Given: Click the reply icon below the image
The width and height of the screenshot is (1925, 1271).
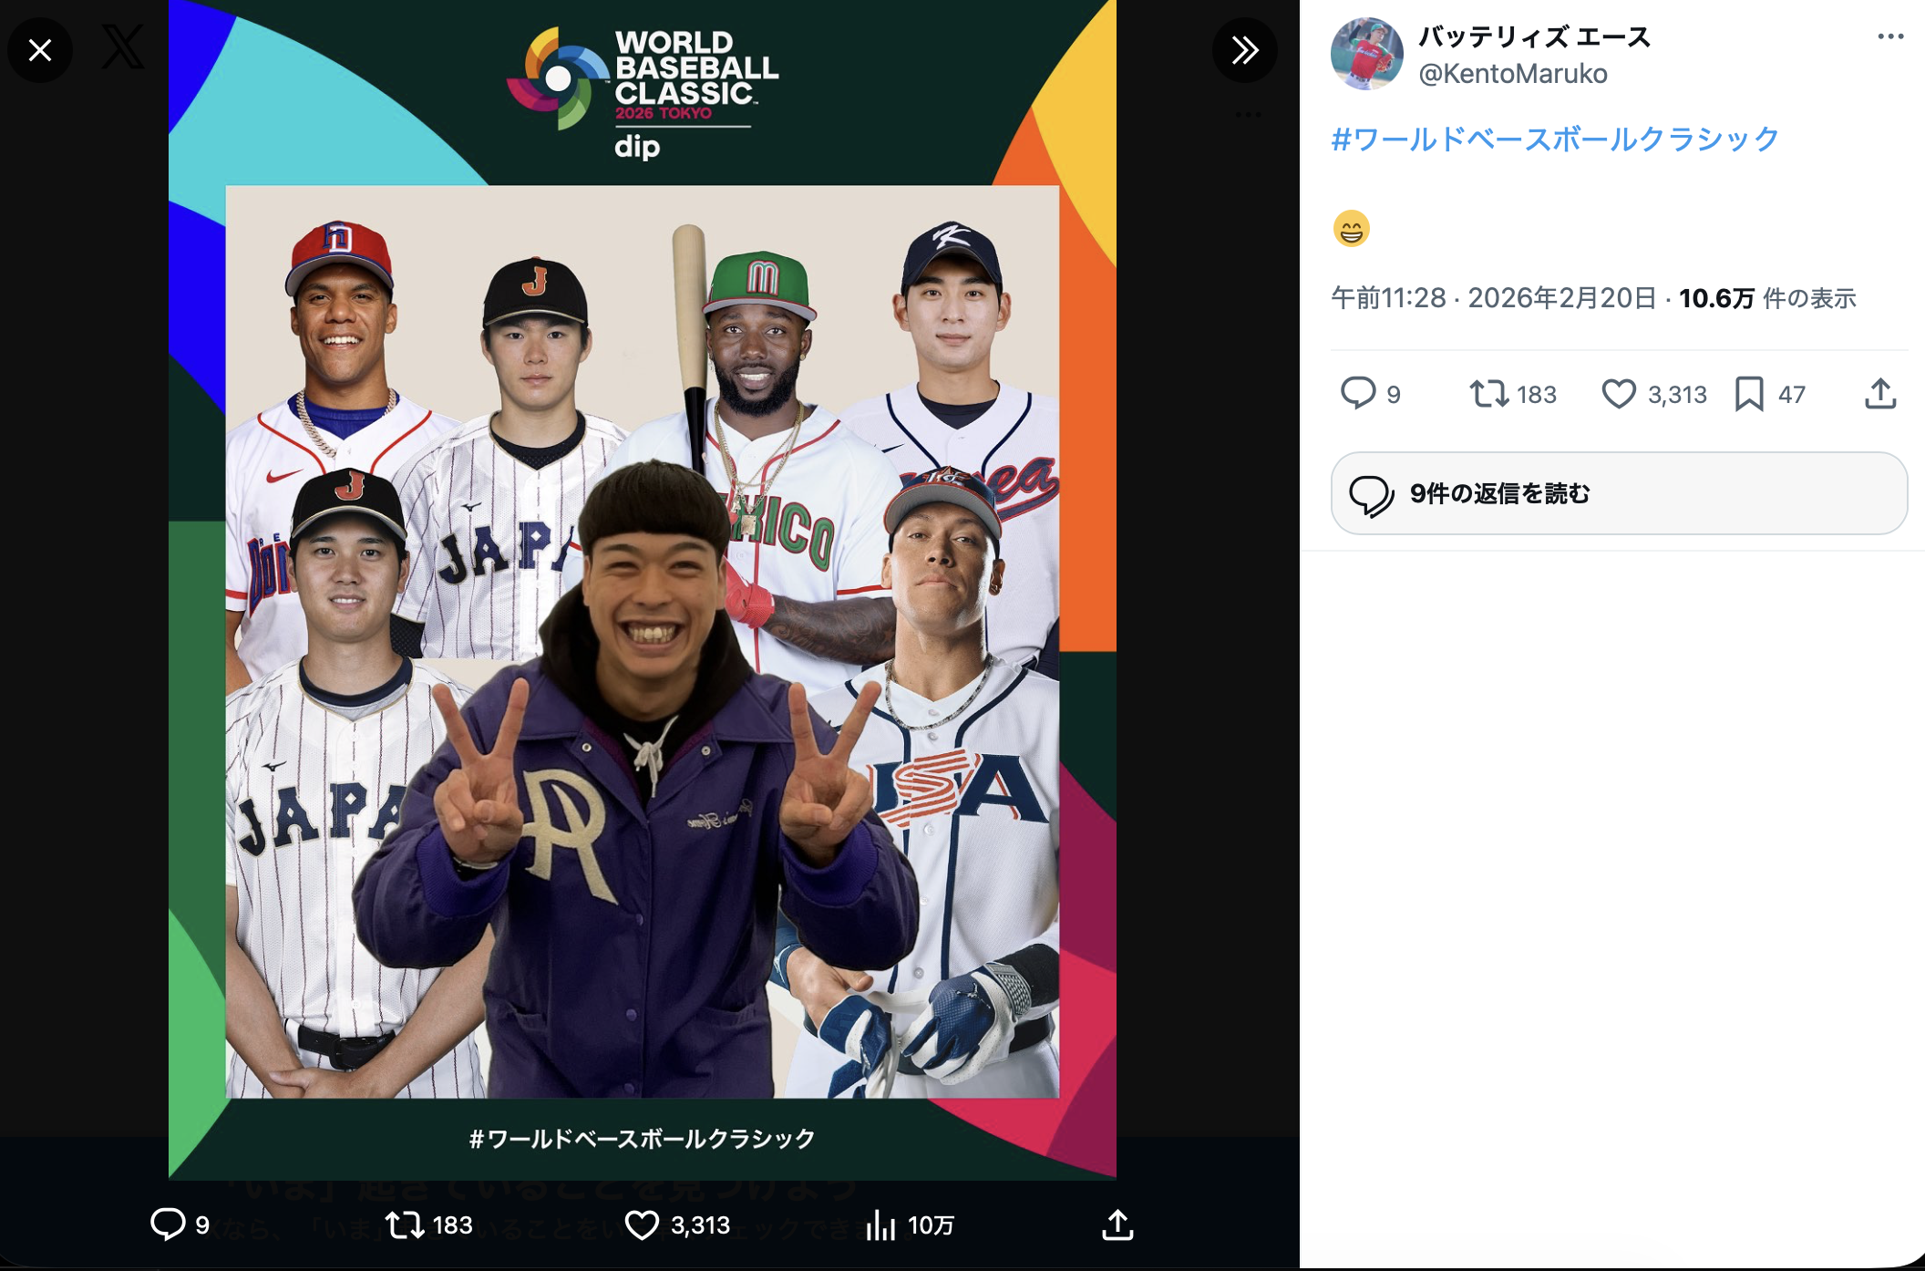Looking at the screenshot, I should pyautogui.click(x=168, y=1224).
